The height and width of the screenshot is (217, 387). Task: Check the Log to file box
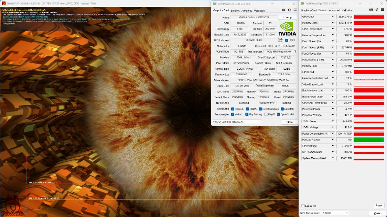[x=303, y=206]
